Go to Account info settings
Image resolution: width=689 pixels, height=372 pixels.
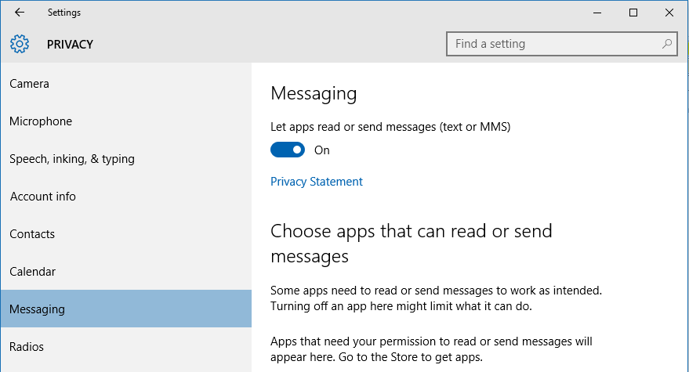click(126, 197)
